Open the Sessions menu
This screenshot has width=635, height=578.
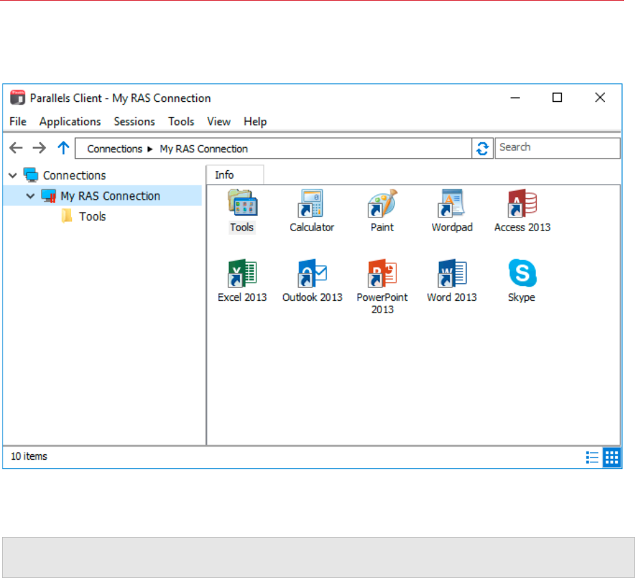(x=135, y=122)
